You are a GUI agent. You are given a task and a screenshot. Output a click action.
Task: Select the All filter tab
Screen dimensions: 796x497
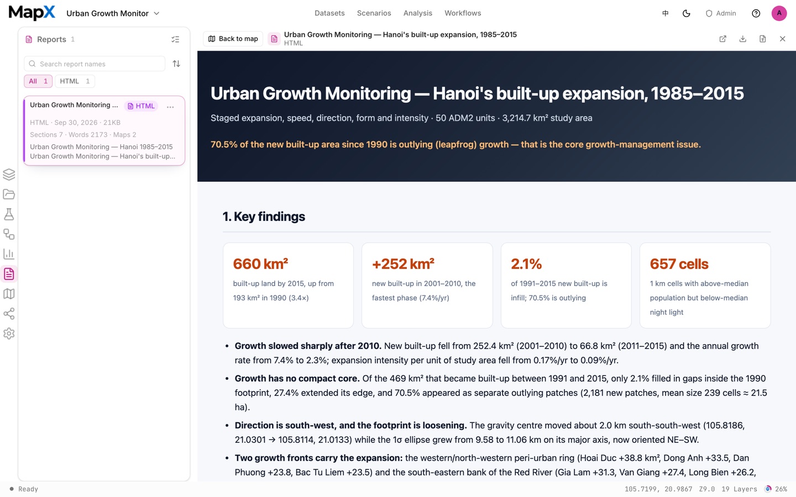pyautogui.click(x=38, y=81)
